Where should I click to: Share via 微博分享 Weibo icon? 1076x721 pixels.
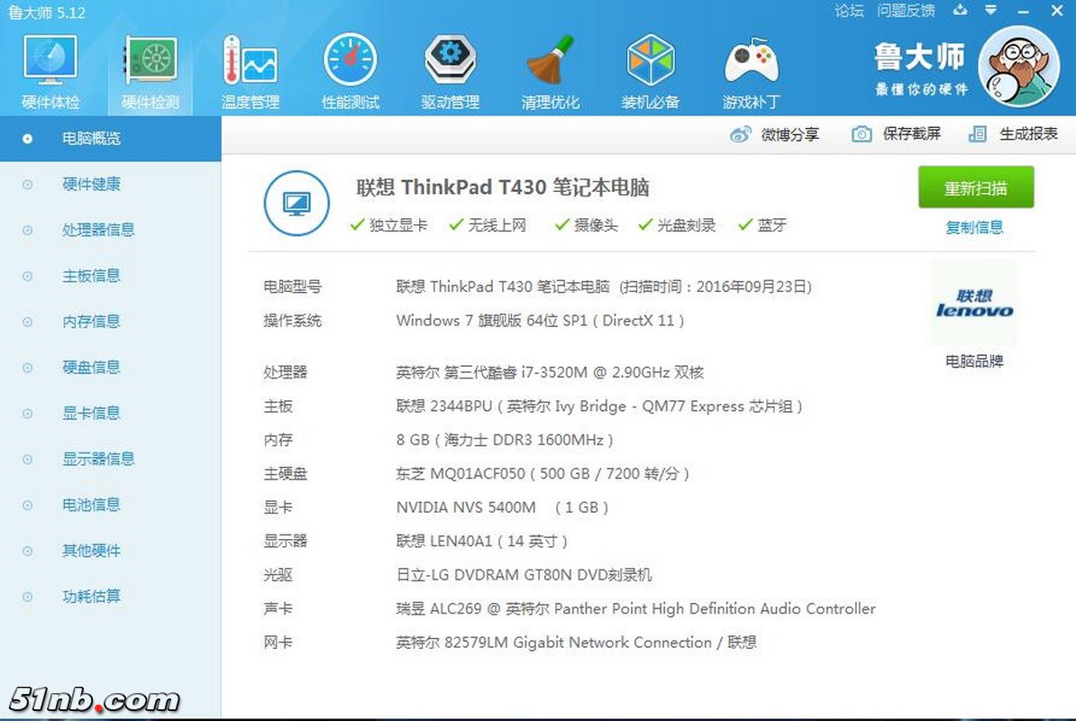741,134
